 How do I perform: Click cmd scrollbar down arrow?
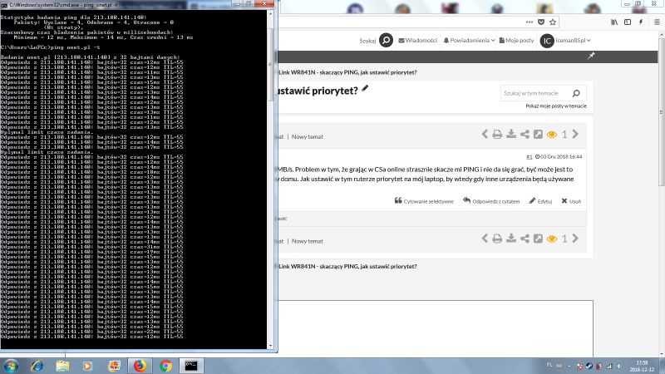tap(271, 346)
